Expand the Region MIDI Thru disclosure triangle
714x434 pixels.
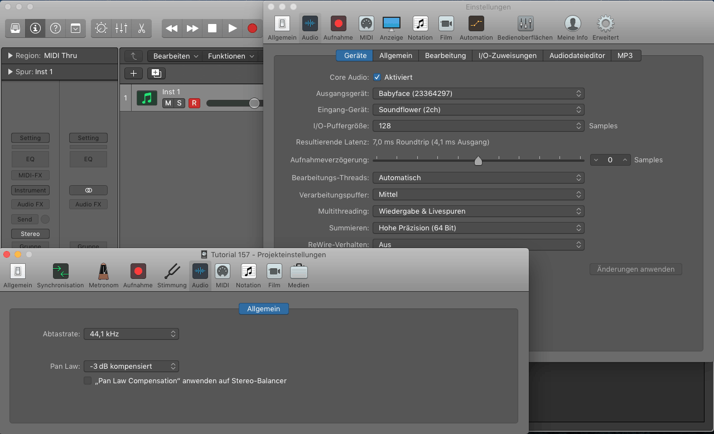tap(10, 56)
